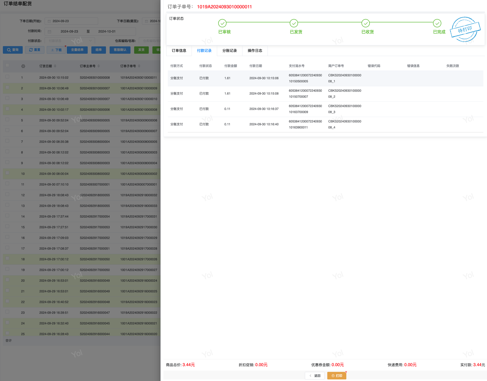Image resolution: width=487 pixels, height=381 pixels.
Task: Open table column settings gear icon
Action: point(23,66)
